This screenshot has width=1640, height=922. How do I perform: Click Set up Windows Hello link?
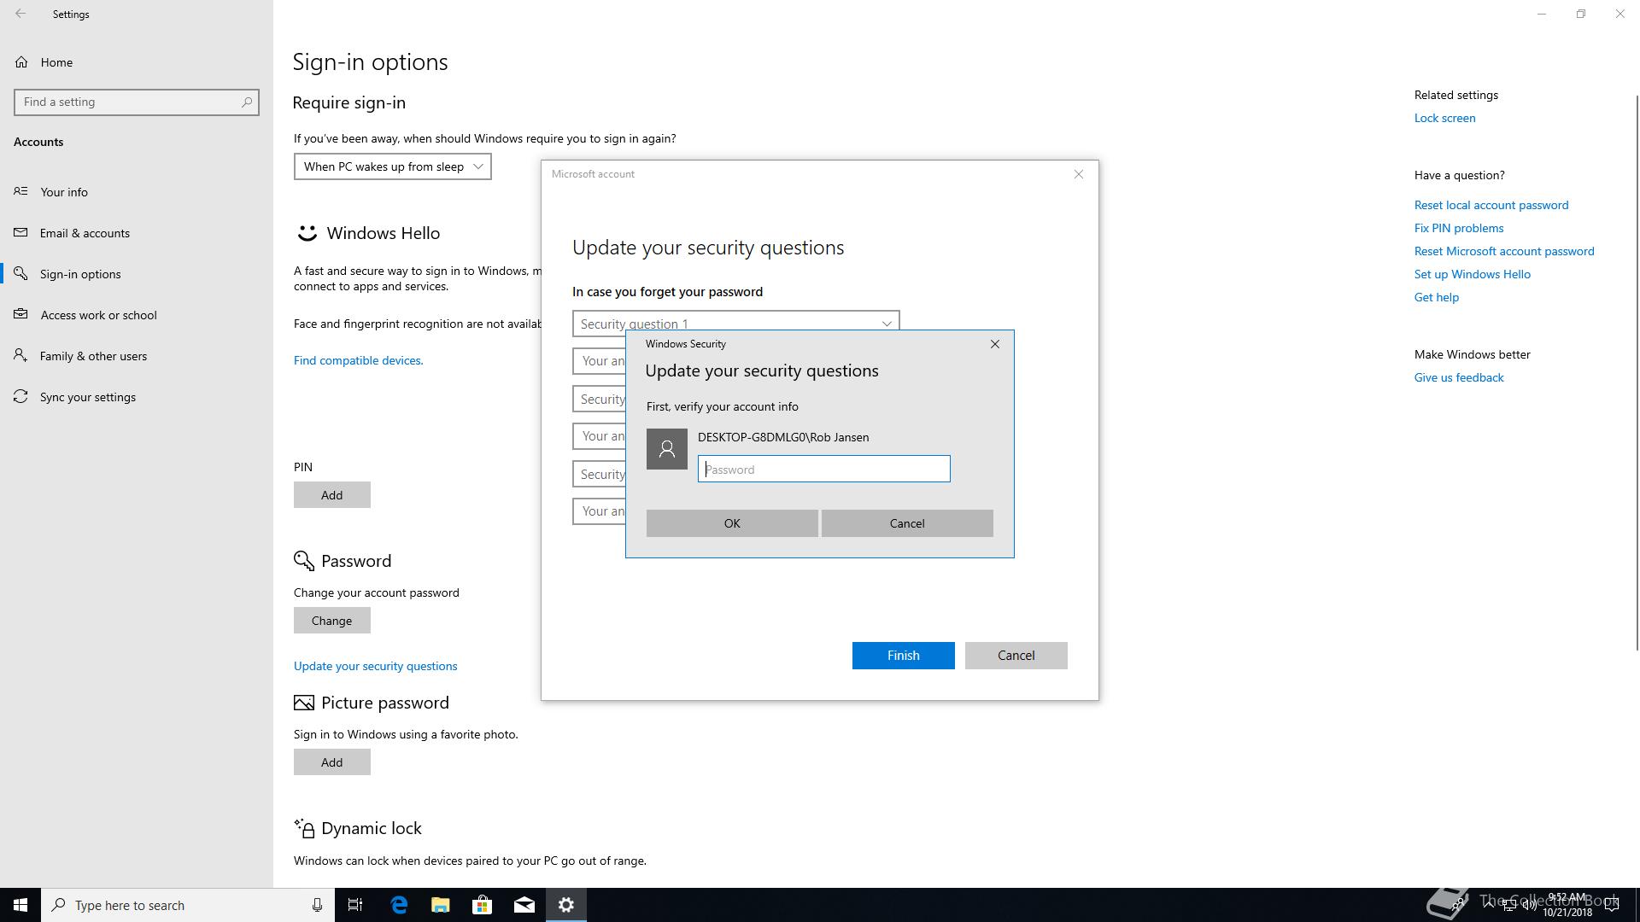pyautogui.click(x=1472, y=274)
